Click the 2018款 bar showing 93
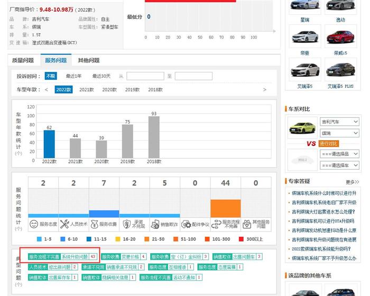 click(x=154, y=137)
